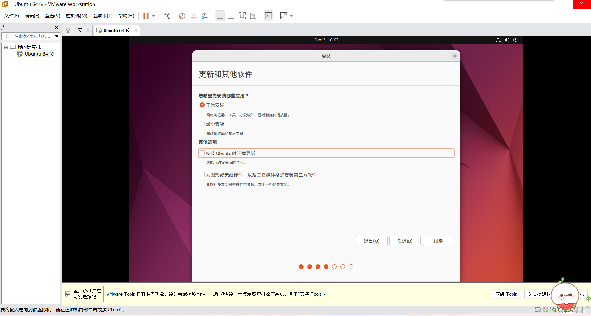Click 安装 Tools in the notification bar
This screenshot has width=591, height=316.
coord(506,294)
